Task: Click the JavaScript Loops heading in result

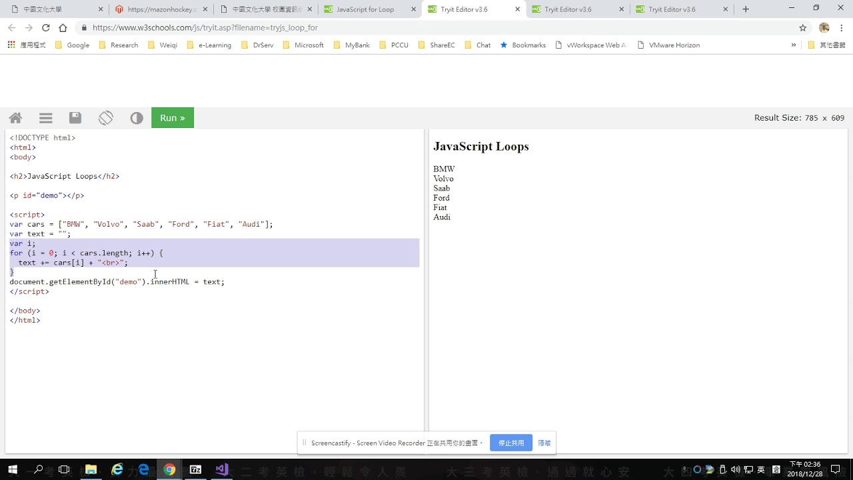Action: pyautogui.click(x=481, y=147)
